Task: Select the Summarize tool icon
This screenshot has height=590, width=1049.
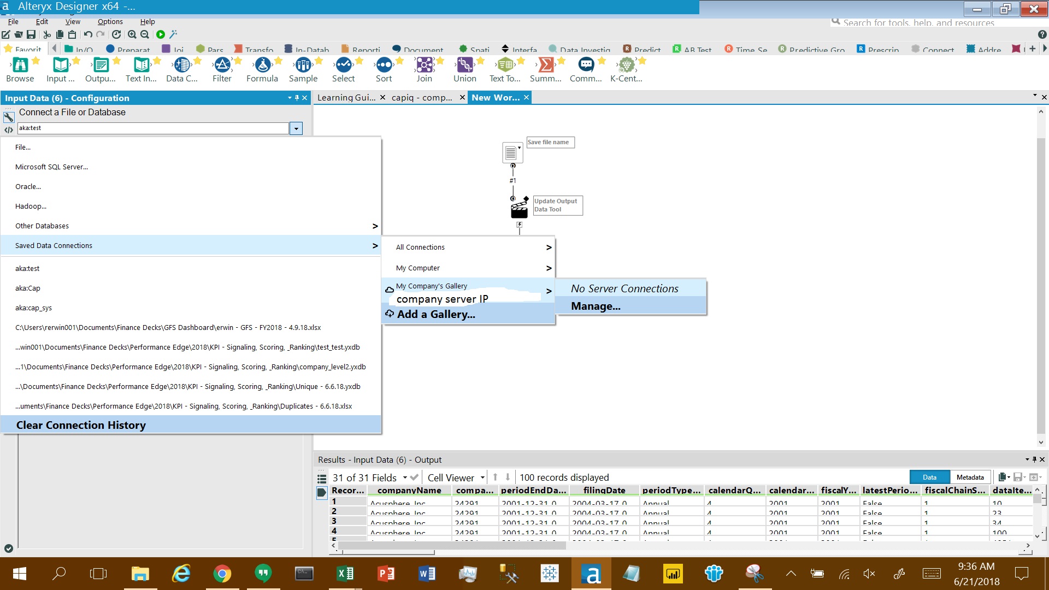Action: (545, 66)
